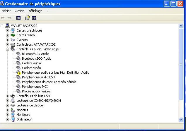Minimize the Gestionnaire de périphériques window

click(x=167, y=4)
